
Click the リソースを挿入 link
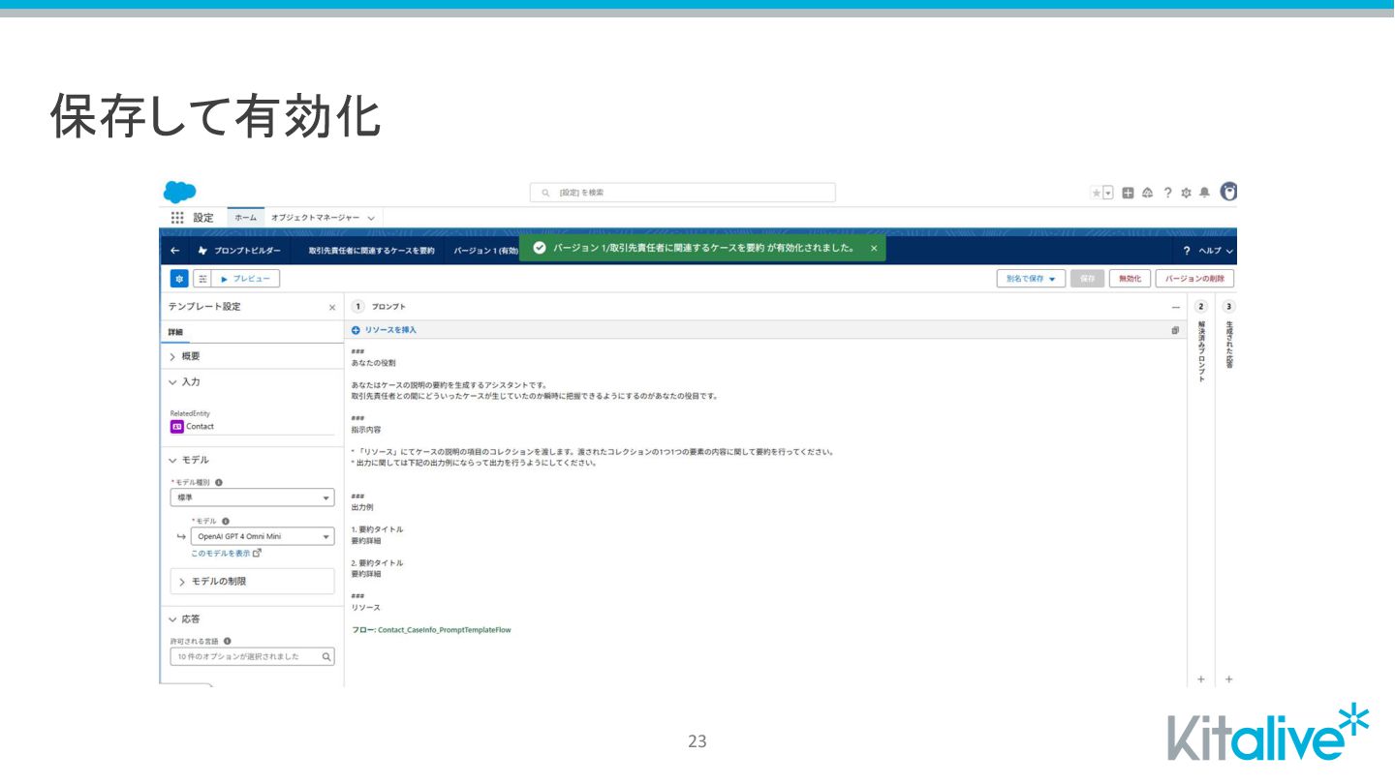coord(390,330)
